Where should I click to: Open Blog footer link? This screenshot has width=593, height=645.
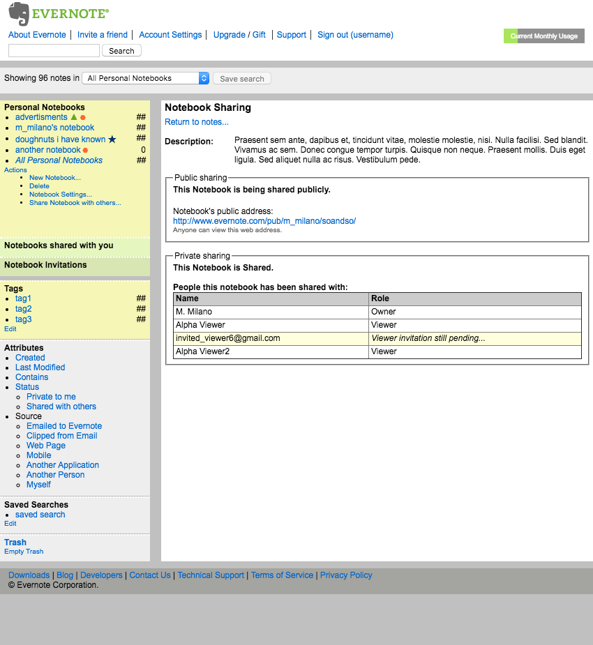pyautogui.click(x=65, y=575)
